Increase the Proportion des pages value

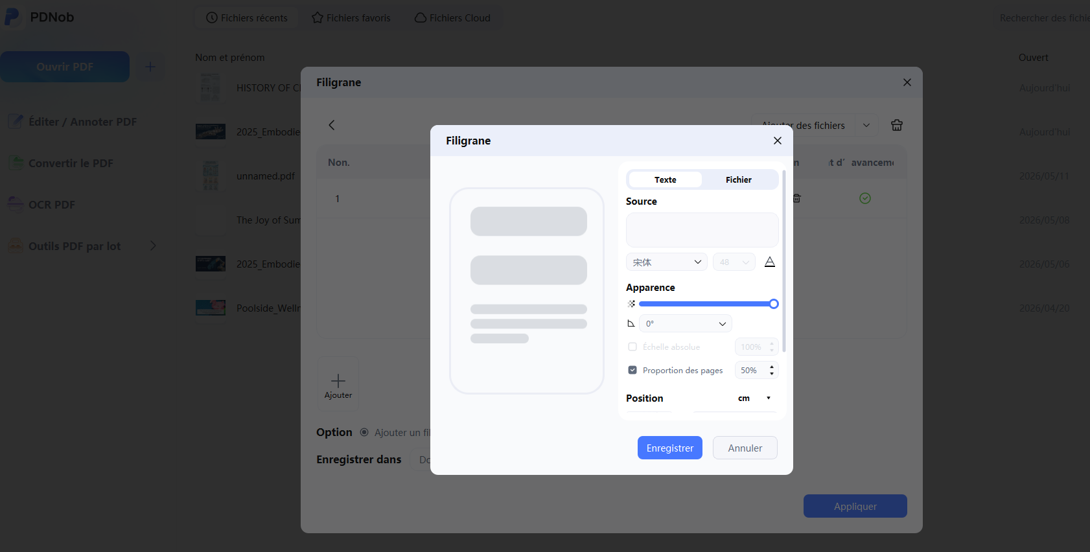(x=771, y=367)
